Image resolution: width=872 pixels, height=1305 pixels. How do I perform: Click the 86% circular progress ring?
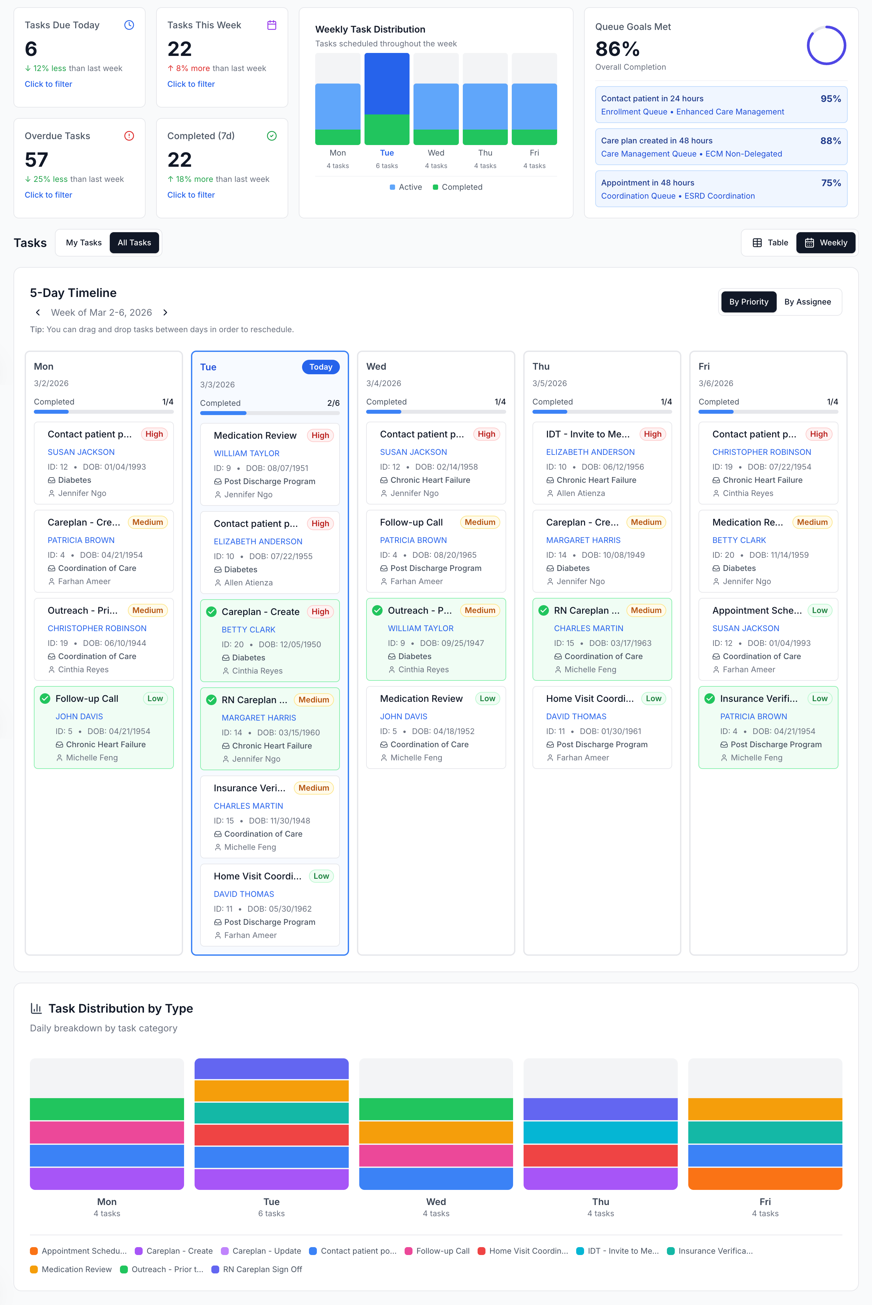pyautogui.click(x=826, y=46)
